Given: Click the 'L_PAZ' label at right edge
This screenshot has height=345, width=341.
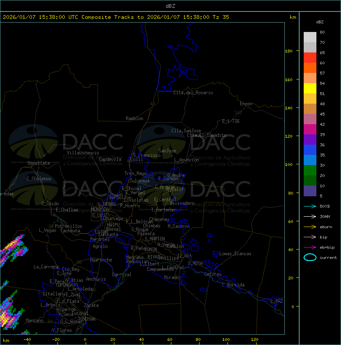Looking at the screenshot, I should click(x=277, y=301).
